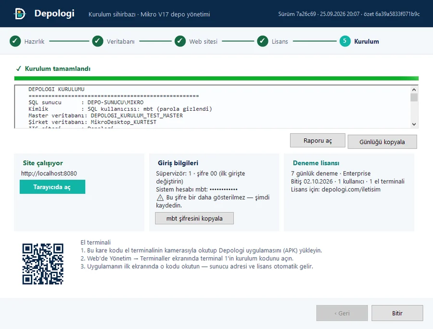Click the 7 günlük deneme · Enterprise line

click(x=331, y=173)
